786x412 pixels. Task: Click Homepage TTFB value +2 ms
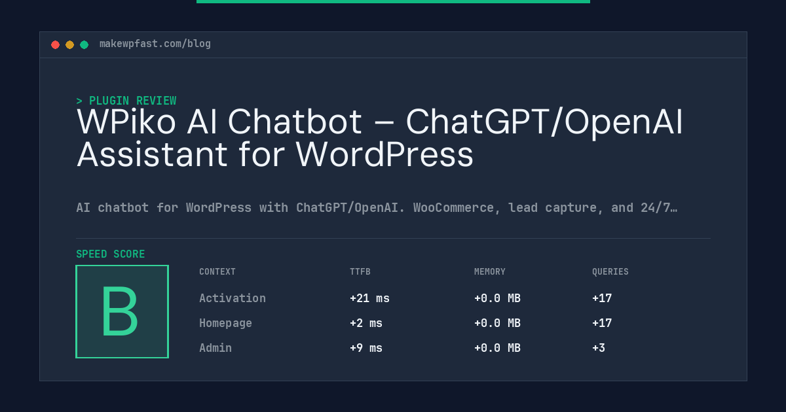(366, 323)
